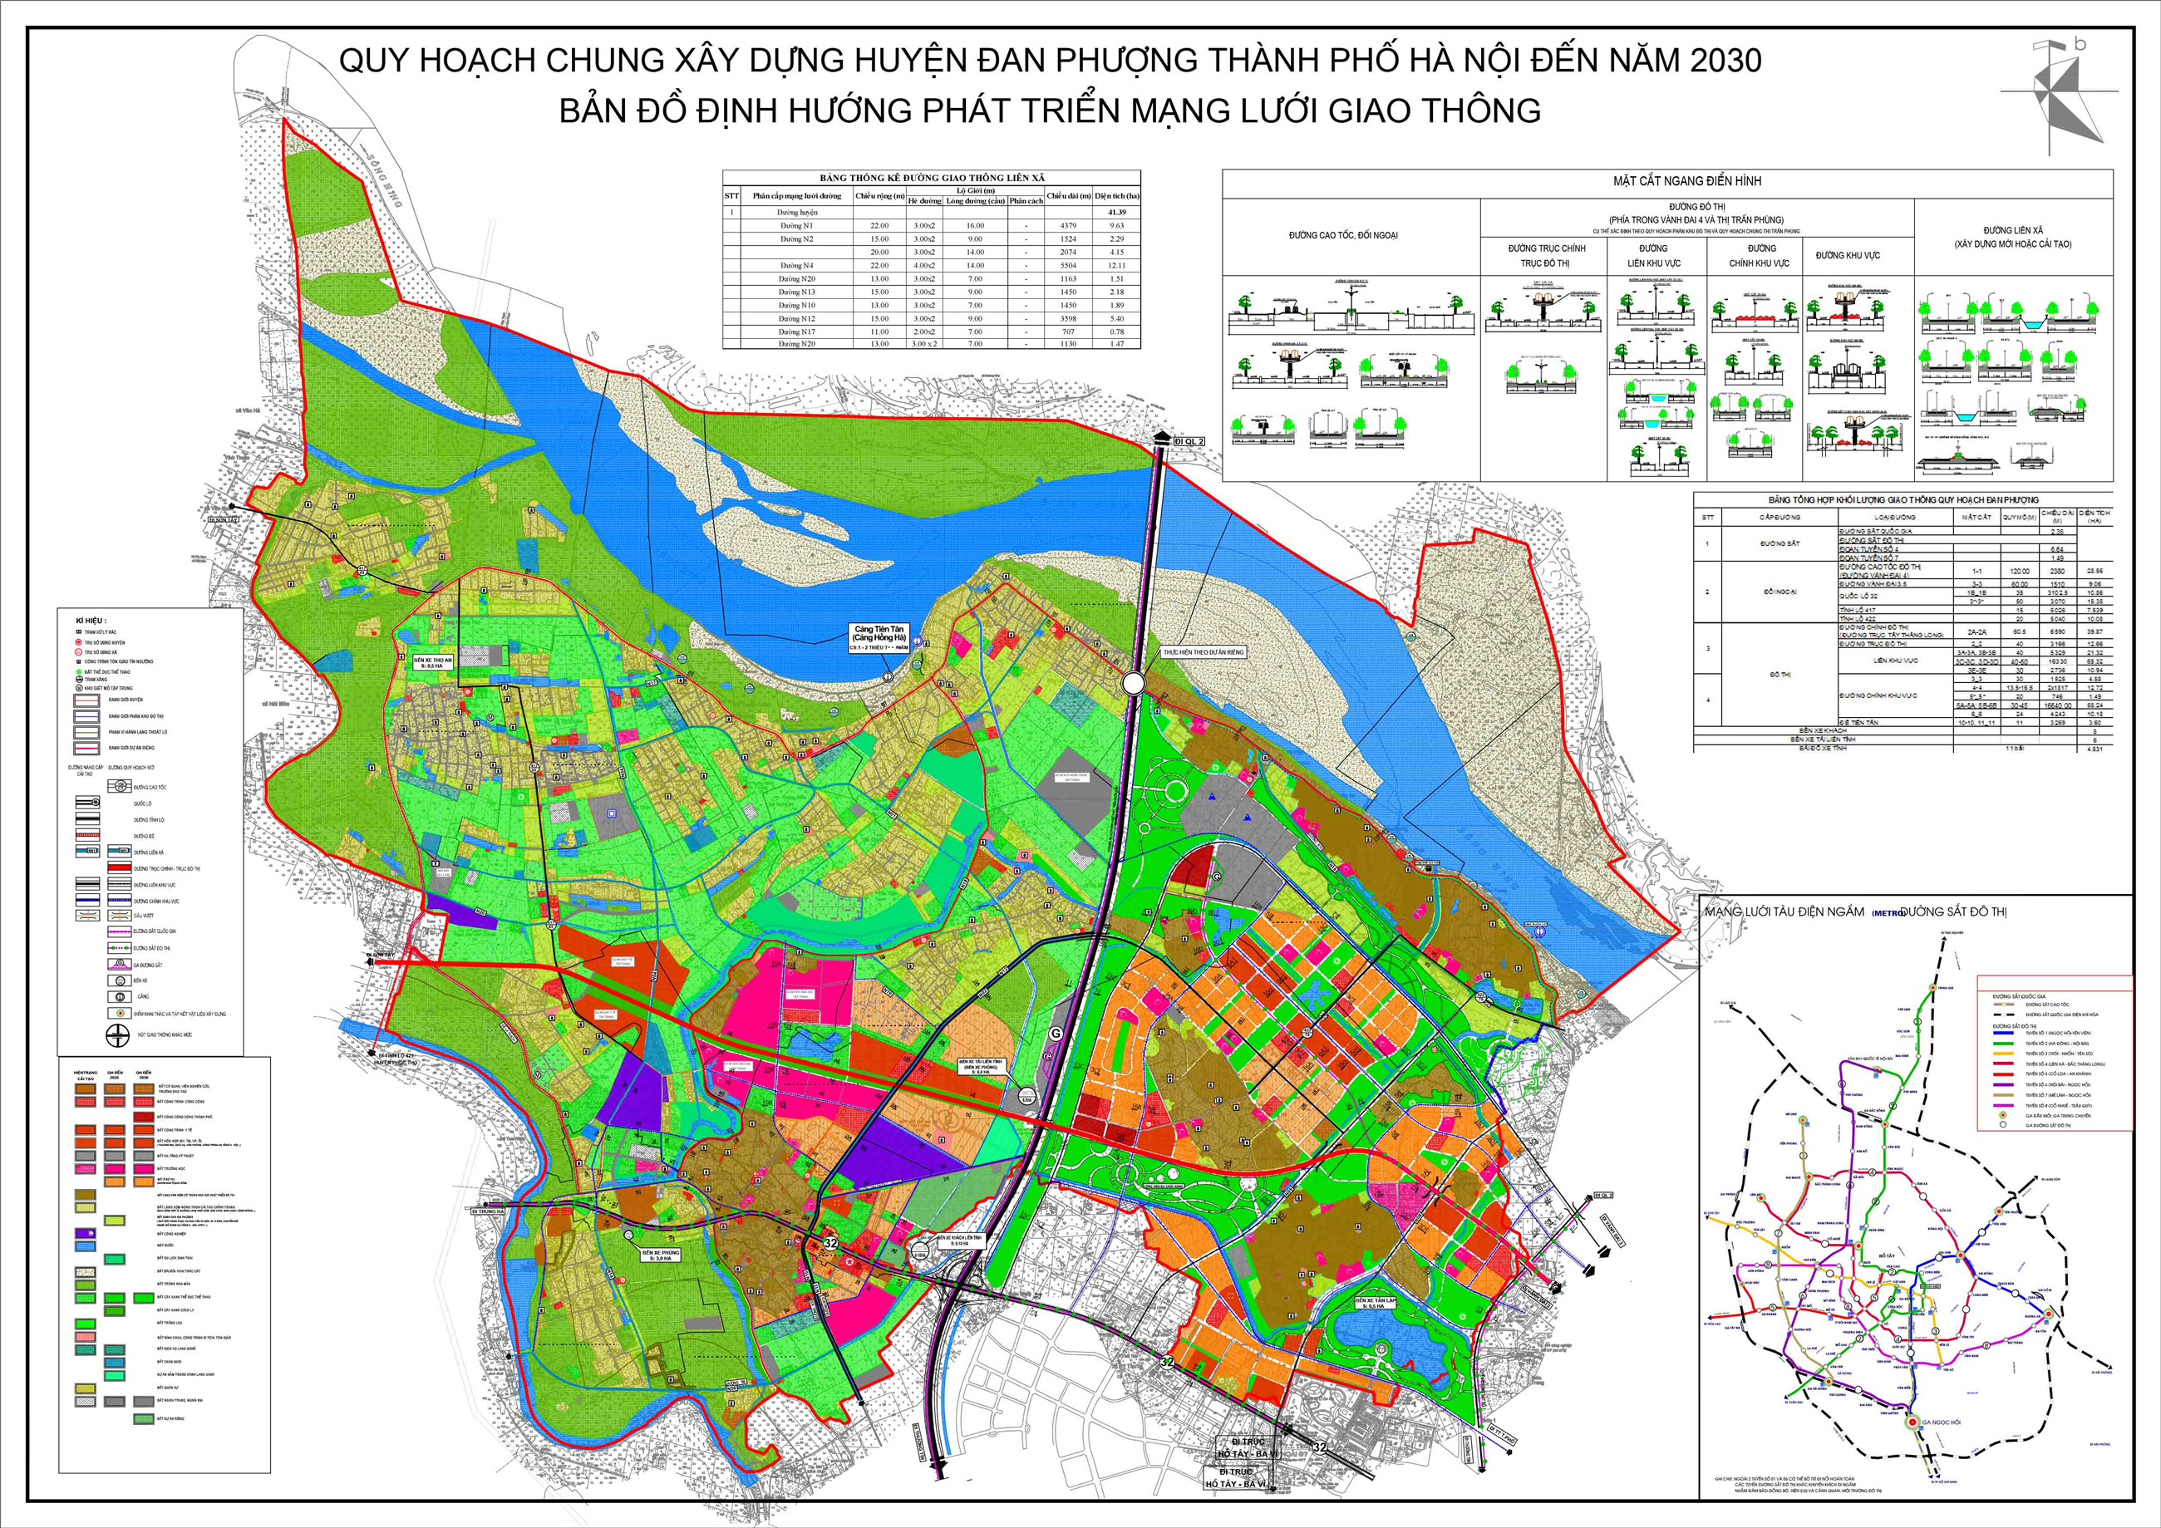Click the Trụ sở UBND xã legend symbol
The image size is (2161, 1528).
79,652
